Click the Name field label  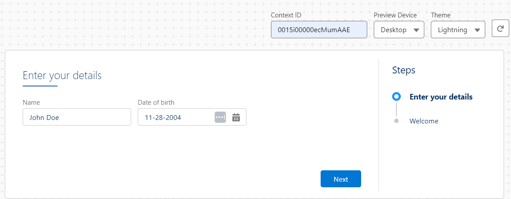point(31,103)
